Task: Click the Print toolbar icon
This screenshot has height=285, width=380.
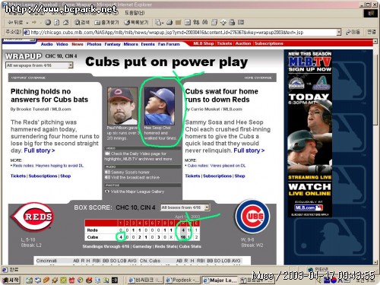Action: pyautogui.click(x=169, y=23)
